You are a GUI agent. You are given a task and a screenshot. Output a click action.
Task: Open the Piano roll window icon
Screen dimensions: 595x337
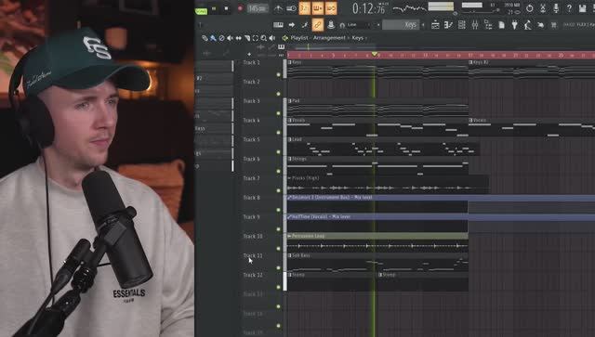(x=448, y=25)
